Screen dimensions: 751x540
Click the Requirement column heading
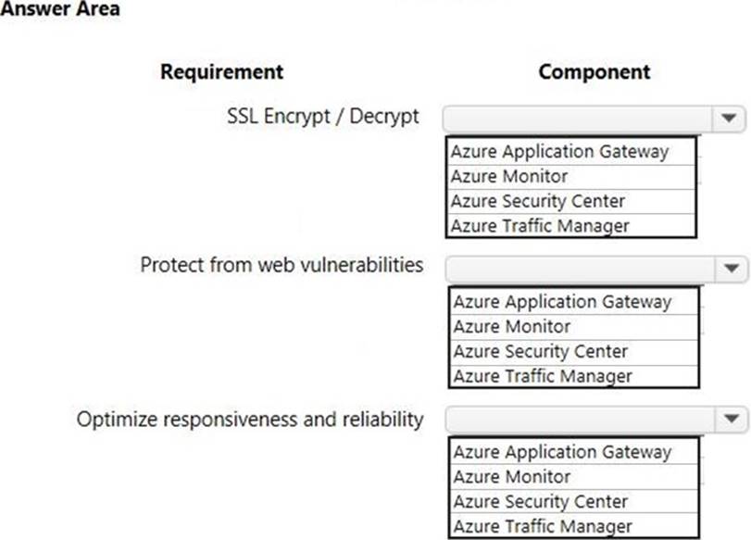[221, 71]
